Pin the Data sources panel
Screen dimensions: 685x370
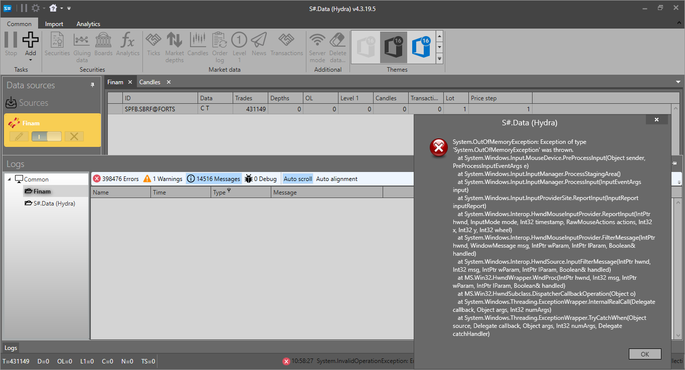(93, 85)
